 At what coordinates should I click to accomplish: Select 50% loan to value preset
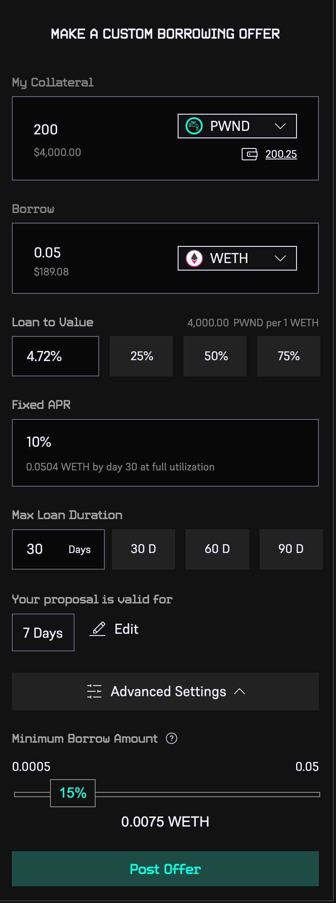(215, 356)
